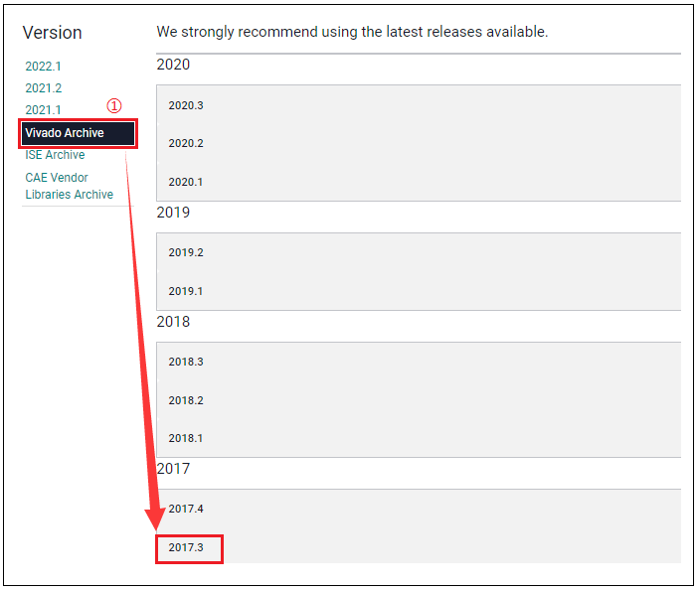
Task: Click the 2020 year heading
Action: [173, 65]
